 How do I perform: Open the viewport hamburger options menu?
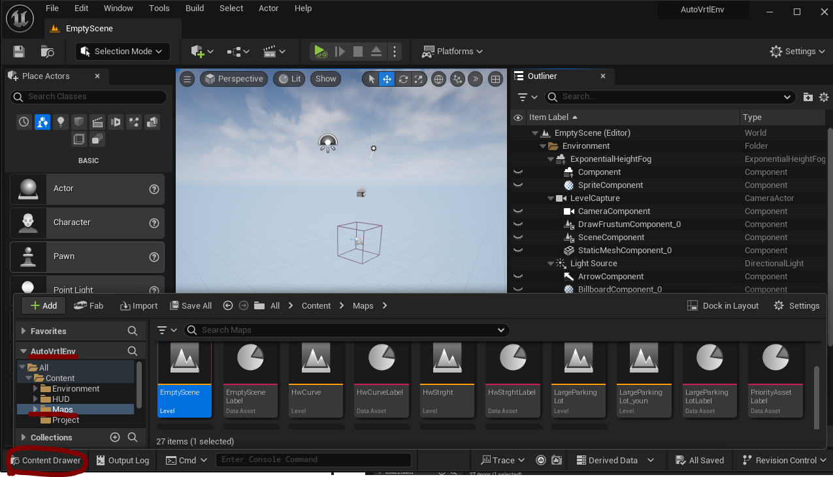[188, 79]
